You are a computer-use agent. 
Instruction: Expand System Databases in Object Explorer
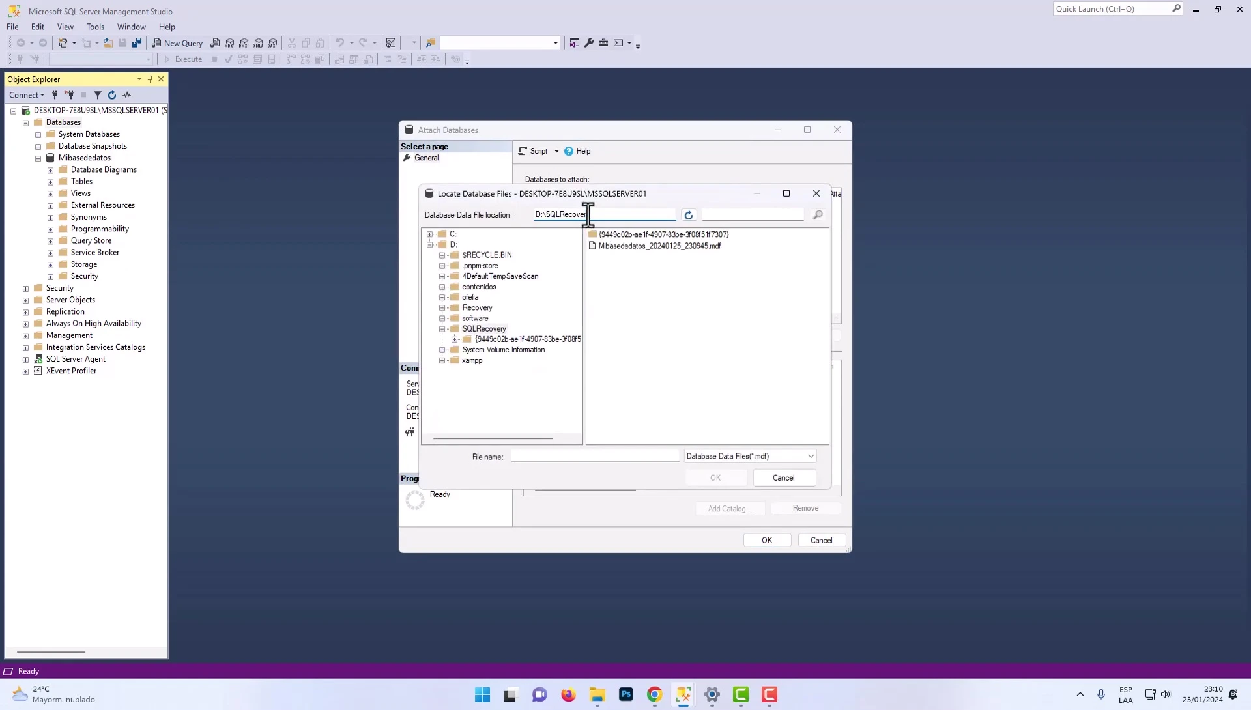[38, 135]
